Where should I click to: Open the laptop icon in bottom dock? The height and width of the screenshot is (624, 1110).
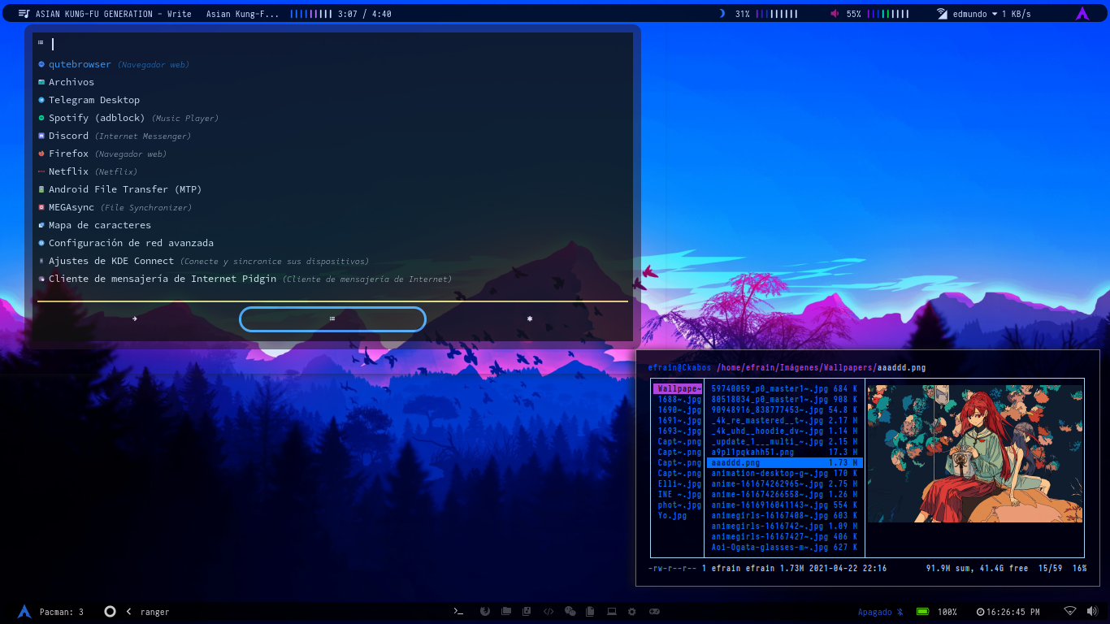(612, 611)
